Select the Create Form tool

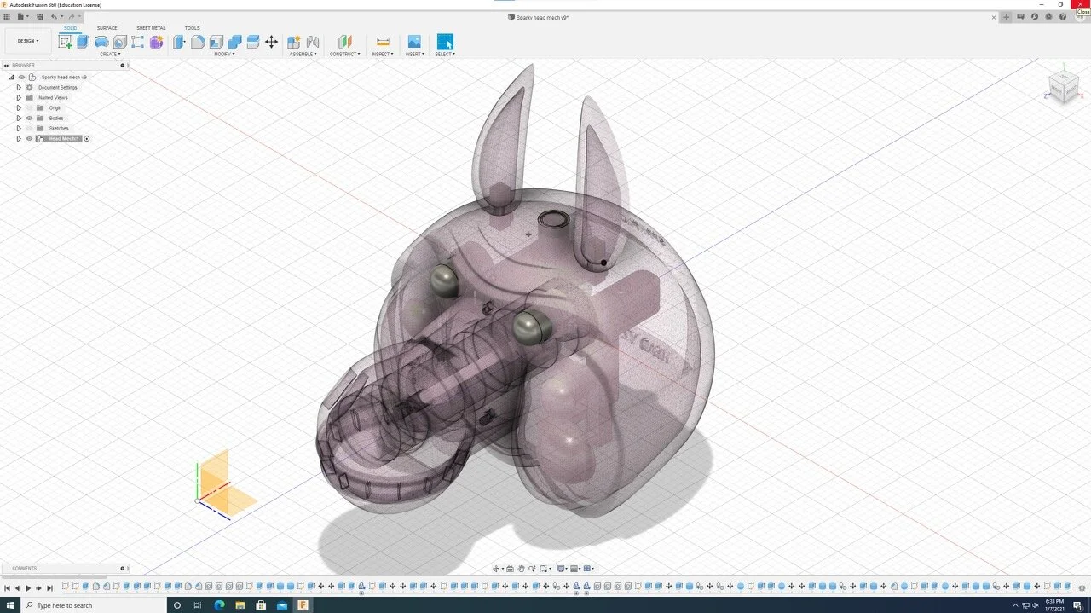(x=156, y=42)
